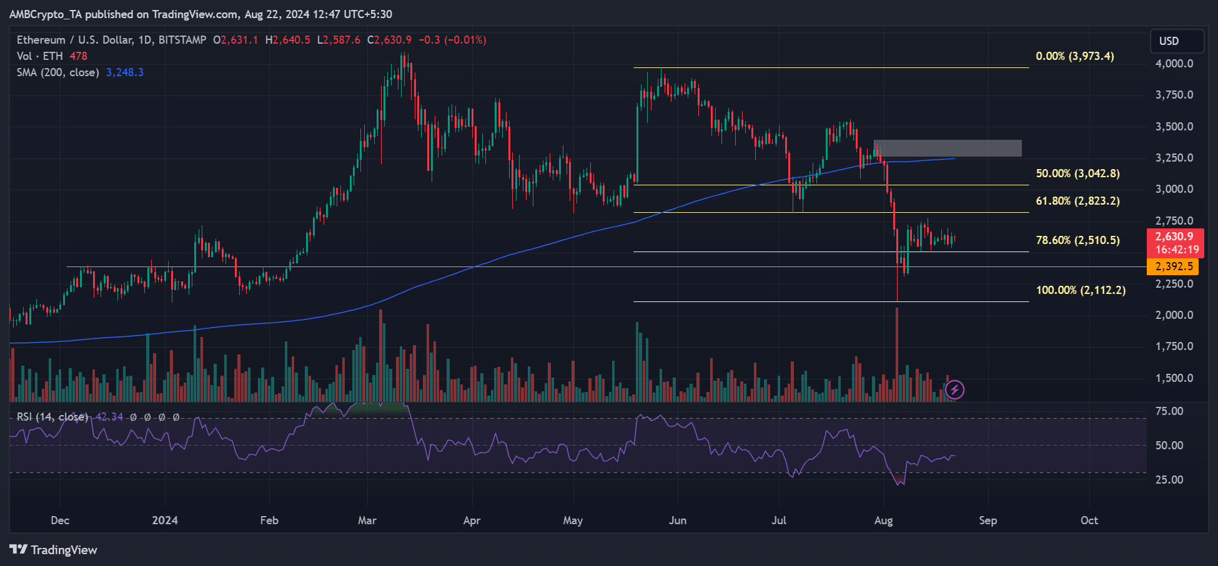Click the purple lightning bolt icon
1218x566 pixels.
tap(954, 390)
